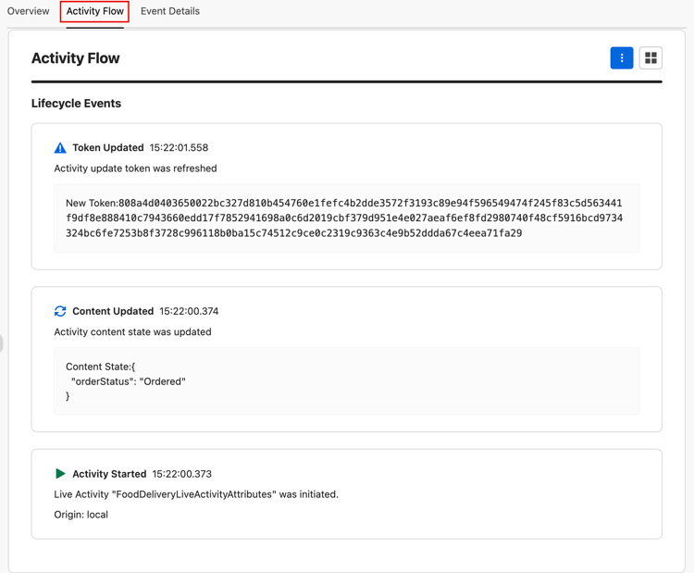Click timestamp 15:22:00.373
Screen dimensions: 694x573
(x=182, y=474)
